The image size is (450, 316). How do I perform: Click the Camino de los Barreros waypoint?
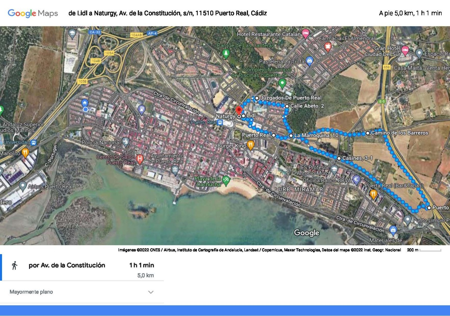pos(368,133)
